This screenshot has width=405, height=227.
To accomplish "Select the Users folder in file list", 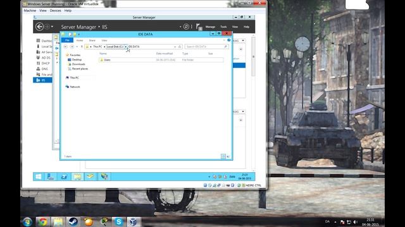I will click(161, 60).
